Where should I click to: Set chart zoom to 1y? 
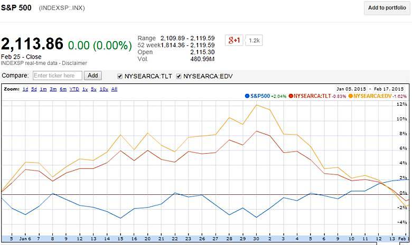pyautogui.click(x=85, y=89)
